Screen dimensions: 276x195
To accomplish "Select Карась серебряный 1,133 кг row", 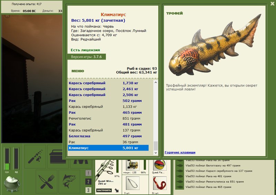I will (108, 106).
